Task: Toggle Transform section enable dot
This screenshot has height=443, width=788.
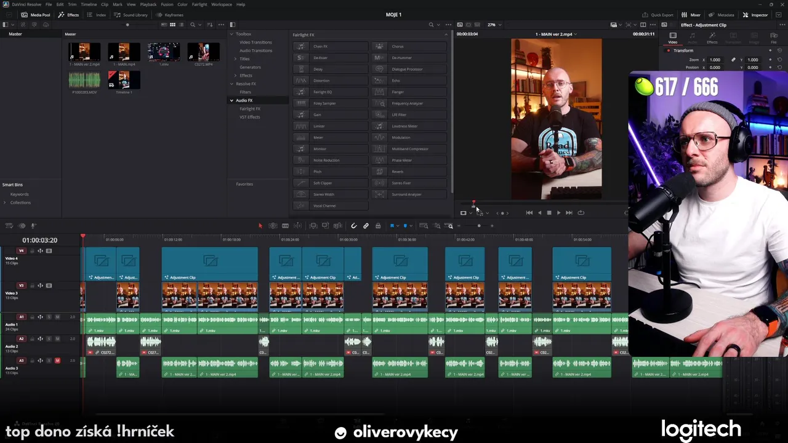Action: coord(669,50)
